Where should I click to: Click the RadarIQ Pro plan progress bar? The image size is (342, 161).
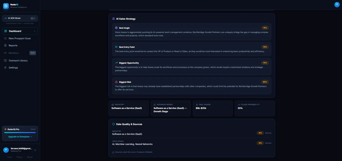pyautogui.click(x=20, y=133)
